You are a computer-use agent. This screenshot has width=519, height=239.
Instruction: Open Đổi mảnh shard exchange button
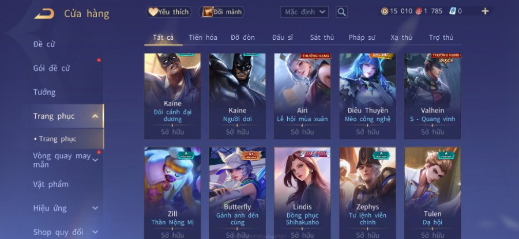(x=221, y=12)
